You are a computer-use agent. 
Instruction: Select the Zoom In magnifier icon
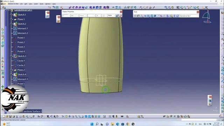(x=76, y=117)
